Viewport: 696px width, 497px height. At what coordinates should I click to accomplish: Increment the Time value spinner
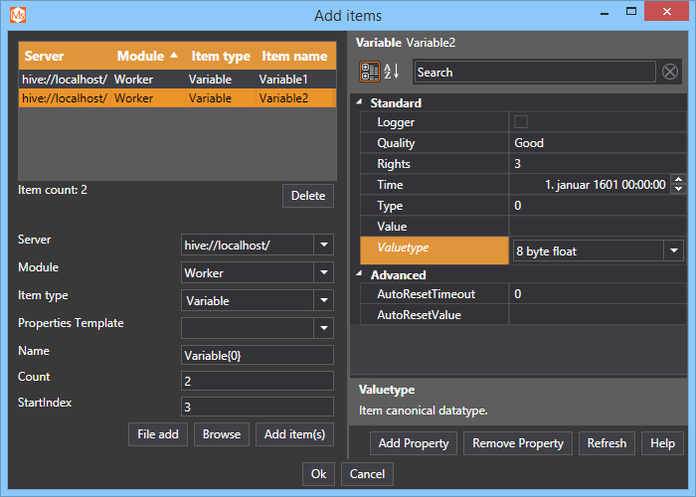point(678,180)
